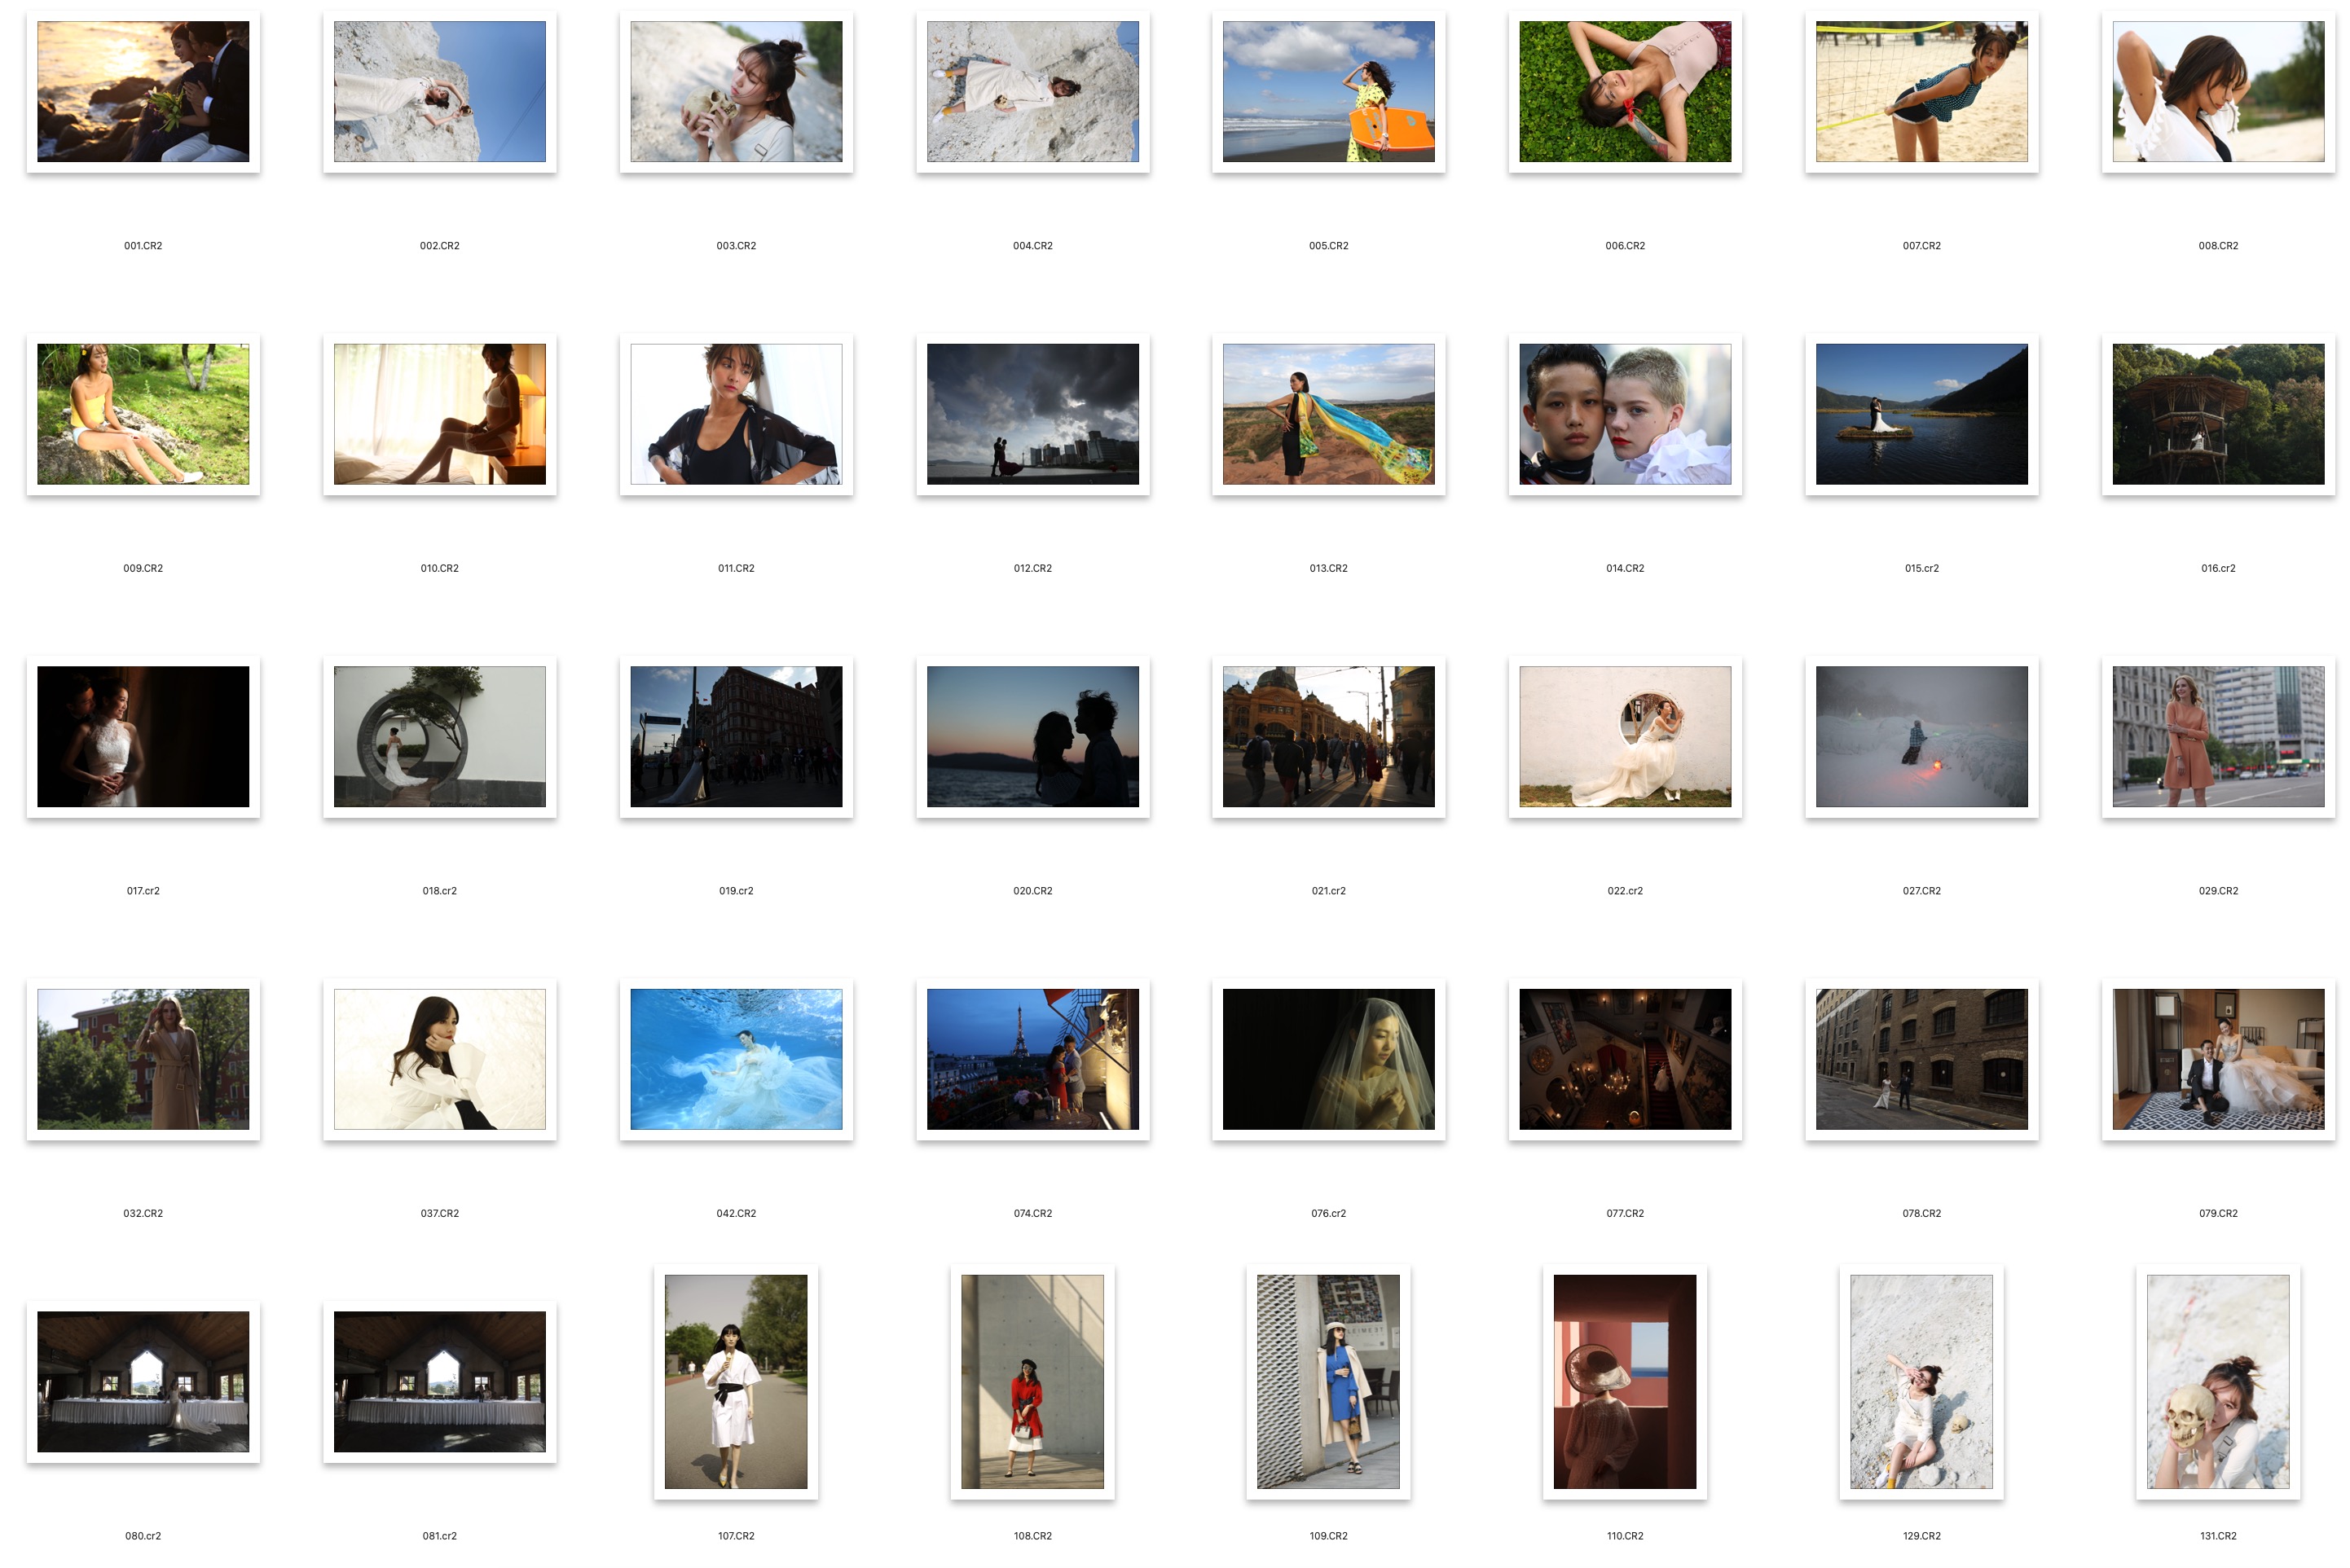This screenshot has height=1568, width=2350.
Task: Click the 108.CR2 red coat portrait
Action: (1032, 1381)
